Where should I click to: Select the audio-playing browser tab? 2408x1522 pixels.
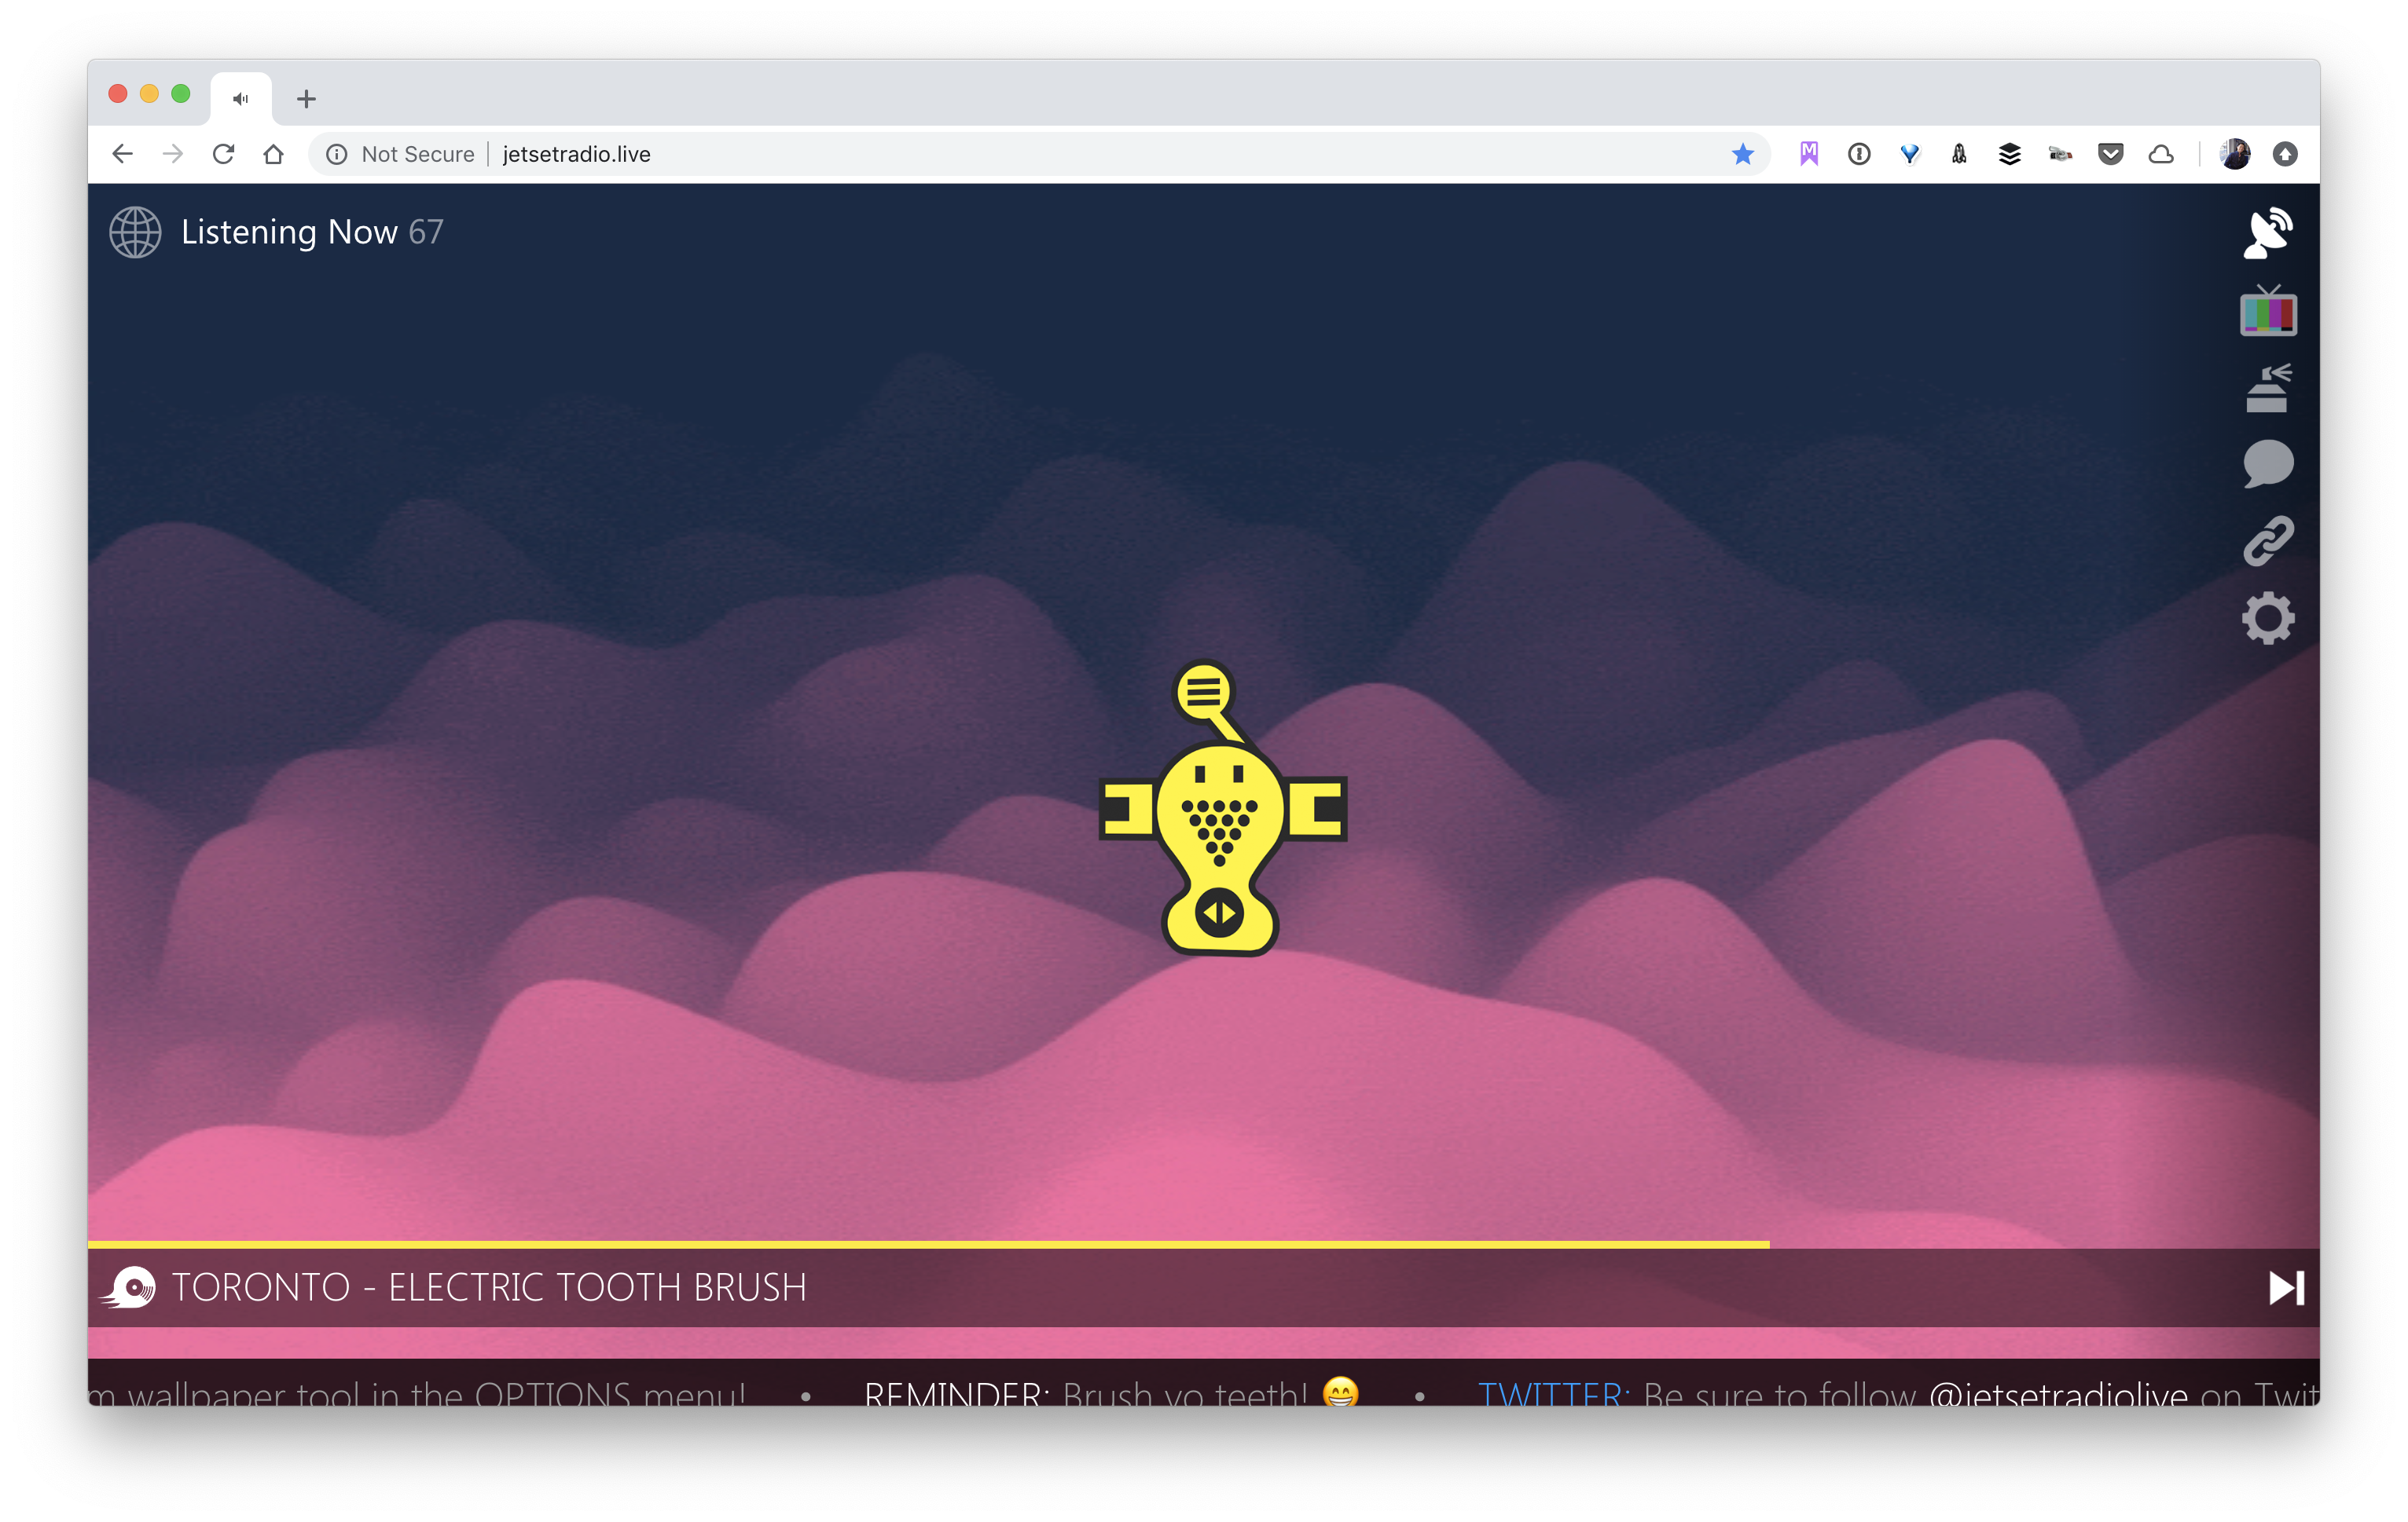click(x=241, y=99)
